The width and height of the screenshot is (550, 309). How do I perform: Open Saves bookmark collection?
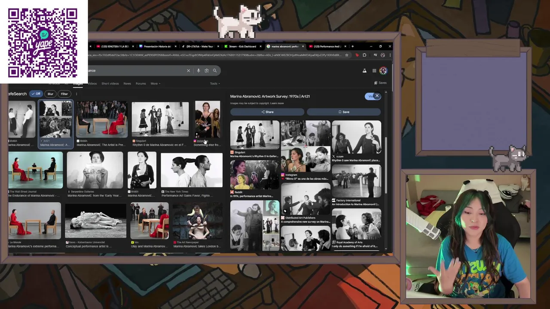pyautogui.click(x=380, y=83)
